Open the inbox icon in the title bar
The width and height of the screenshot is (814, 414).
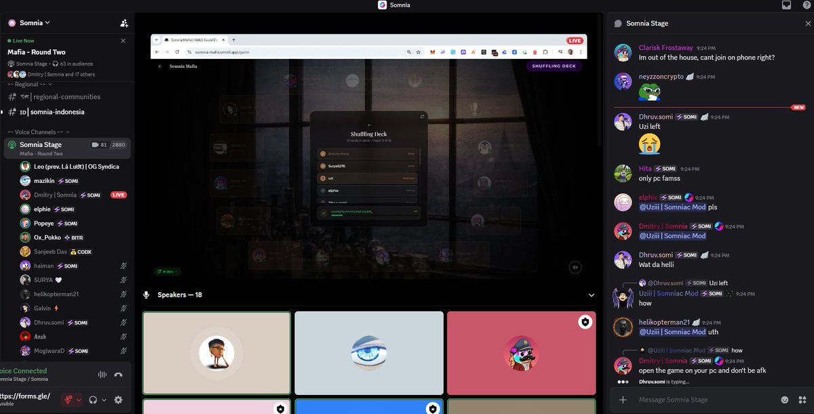point(787,5)
